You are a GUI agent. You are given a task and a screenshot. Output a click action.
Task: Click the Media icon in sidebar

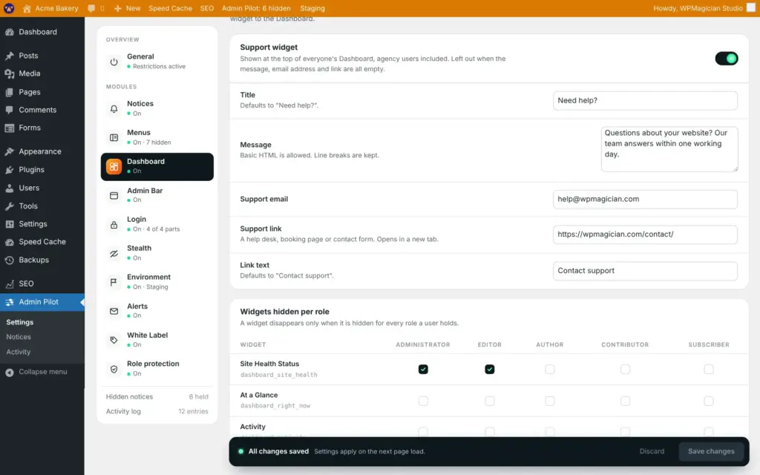click(9, 73)
